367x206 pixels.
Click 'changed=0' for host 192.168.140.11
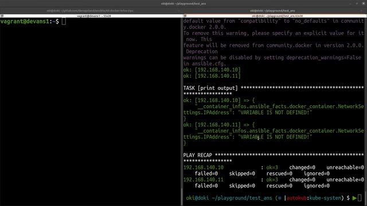pos(302,179)
